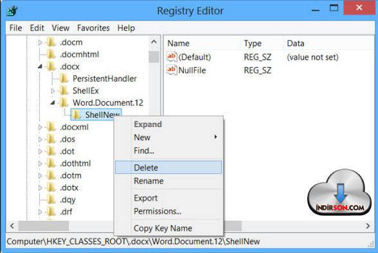
Task: Click the Registry Editor app icon
Action: point(12,10)
